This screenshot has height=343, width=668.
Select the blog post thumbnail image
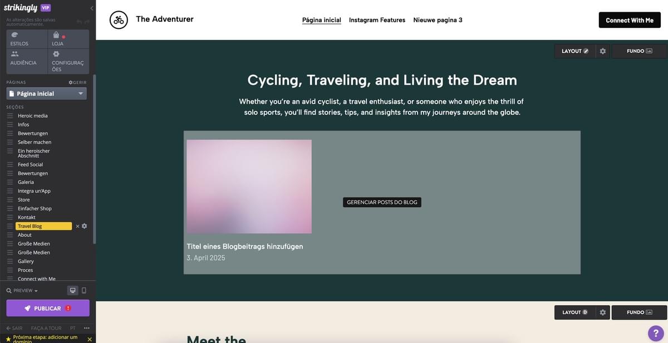249,187
